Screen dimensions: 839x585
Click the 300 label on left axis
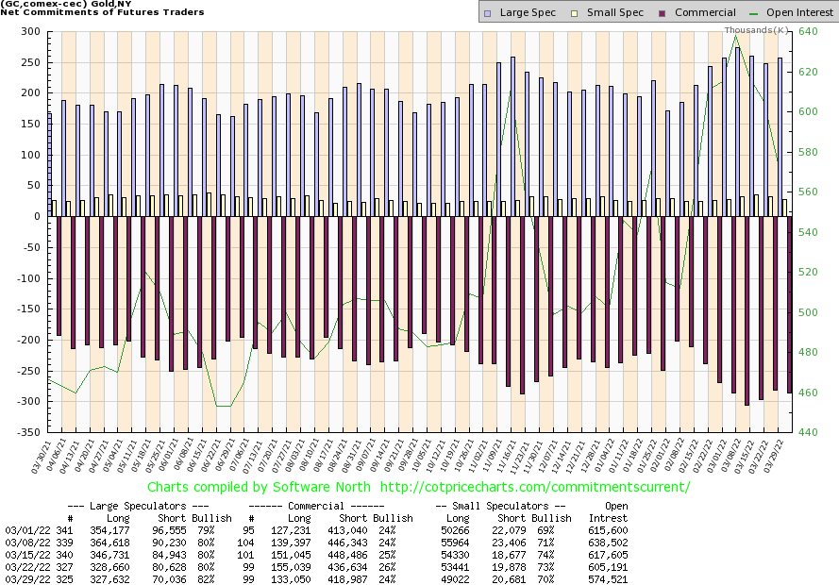29,32
